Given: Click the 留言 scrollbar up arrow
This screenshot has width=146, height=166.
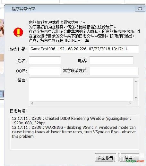Looking at the screenshot, I should [x=136, y=81].
